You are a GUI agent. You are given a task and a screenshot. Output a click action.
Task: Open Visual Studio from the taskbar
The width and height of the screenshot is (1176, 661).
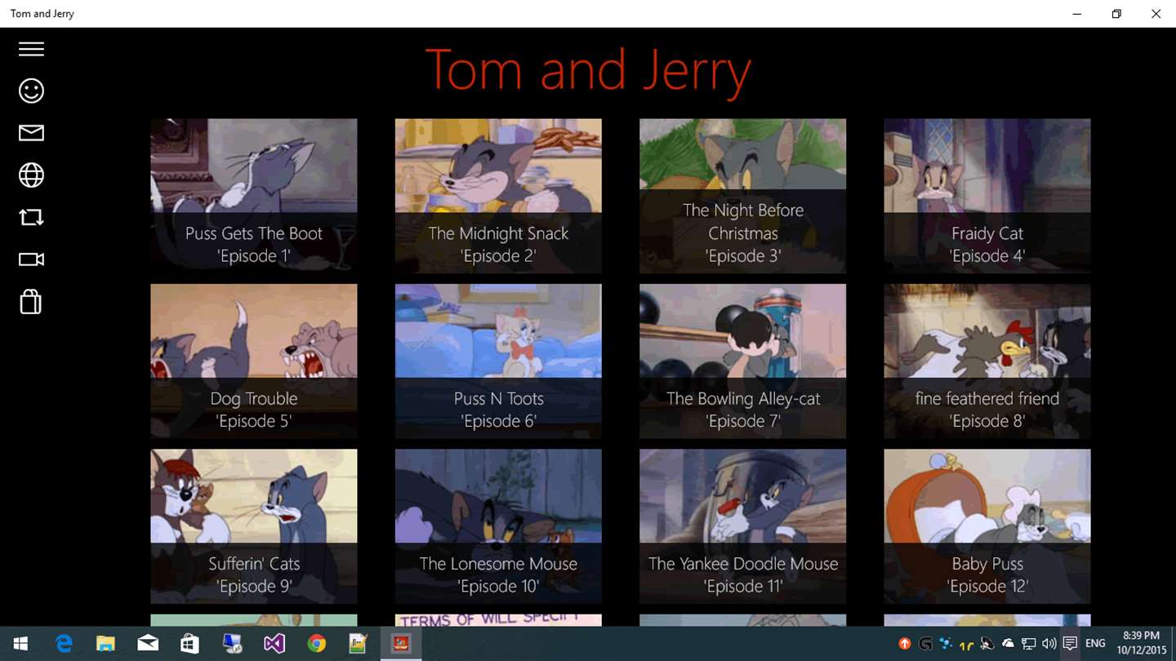[x=274, y=644]
